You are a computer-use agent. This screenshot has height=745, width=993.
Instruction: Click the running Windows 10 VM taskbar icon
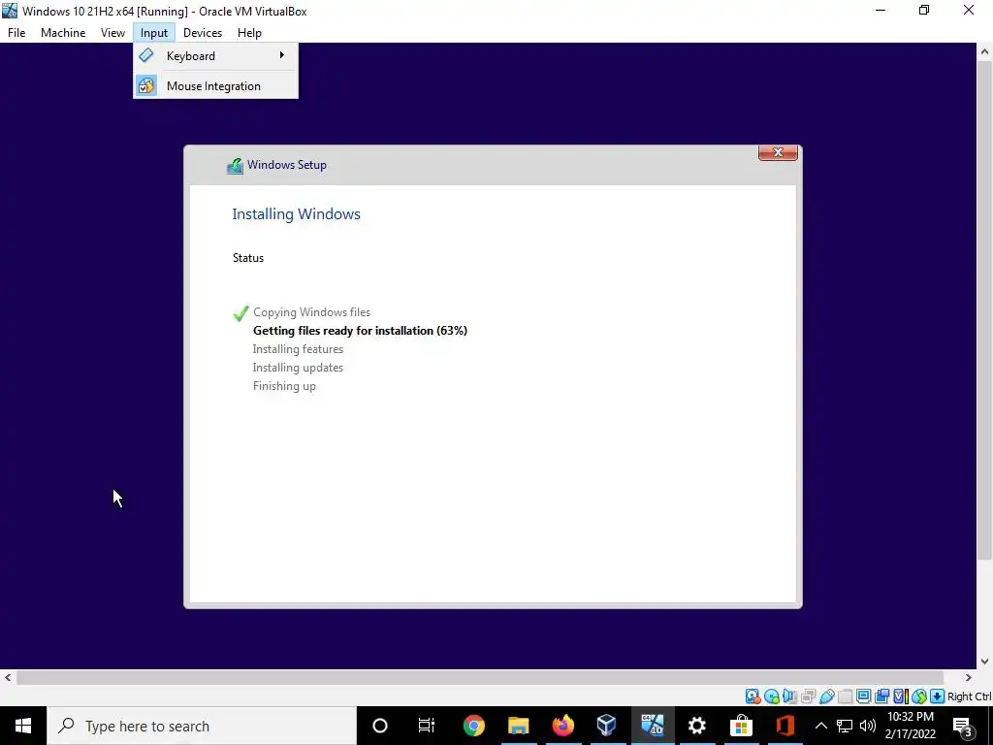[x=653, y=726]
